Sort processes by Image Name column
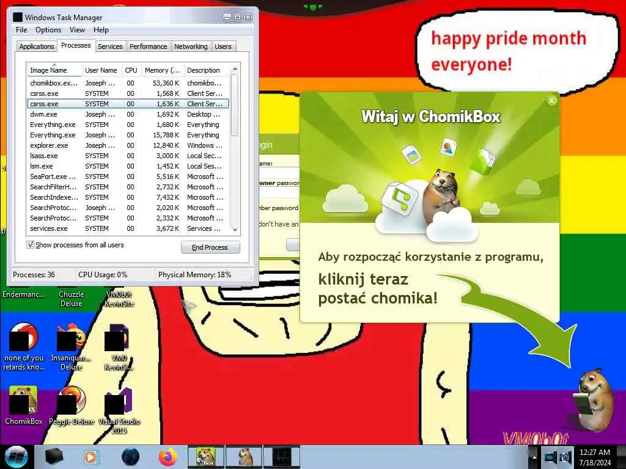Viewport: 626px width, 469px height. 54,70
